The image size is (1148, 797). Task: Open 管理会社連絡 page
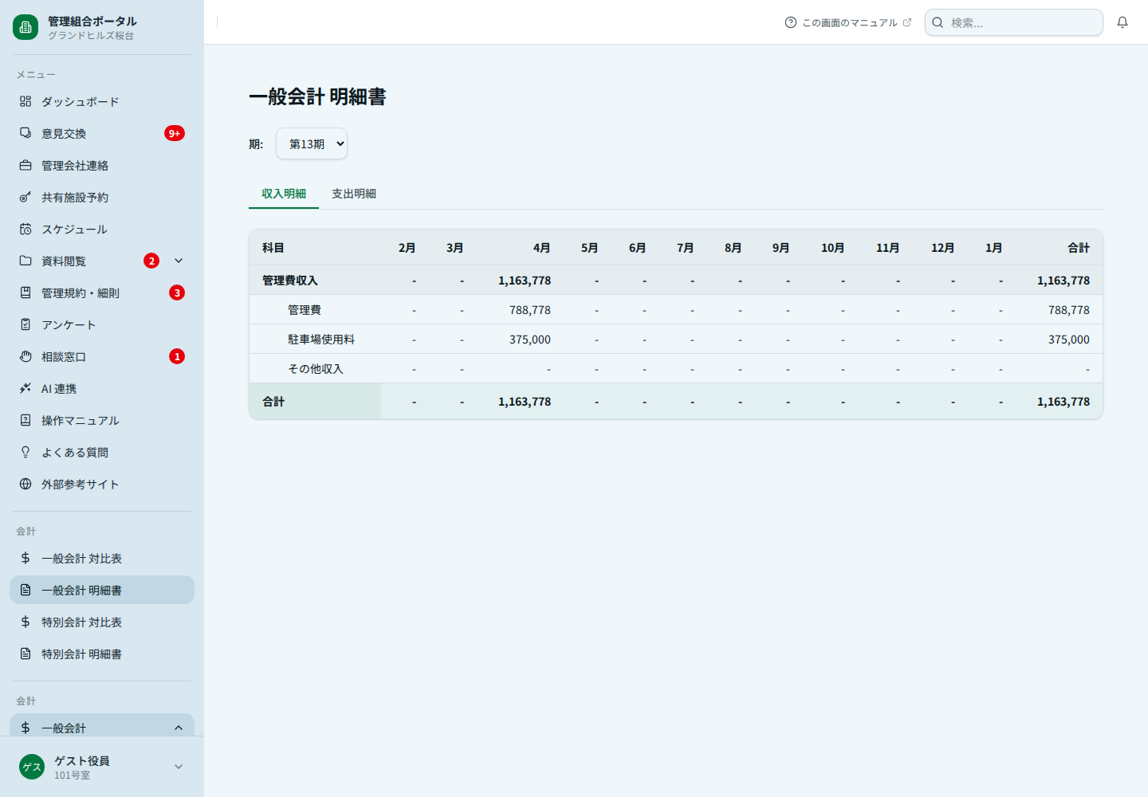tap(102, 165)
